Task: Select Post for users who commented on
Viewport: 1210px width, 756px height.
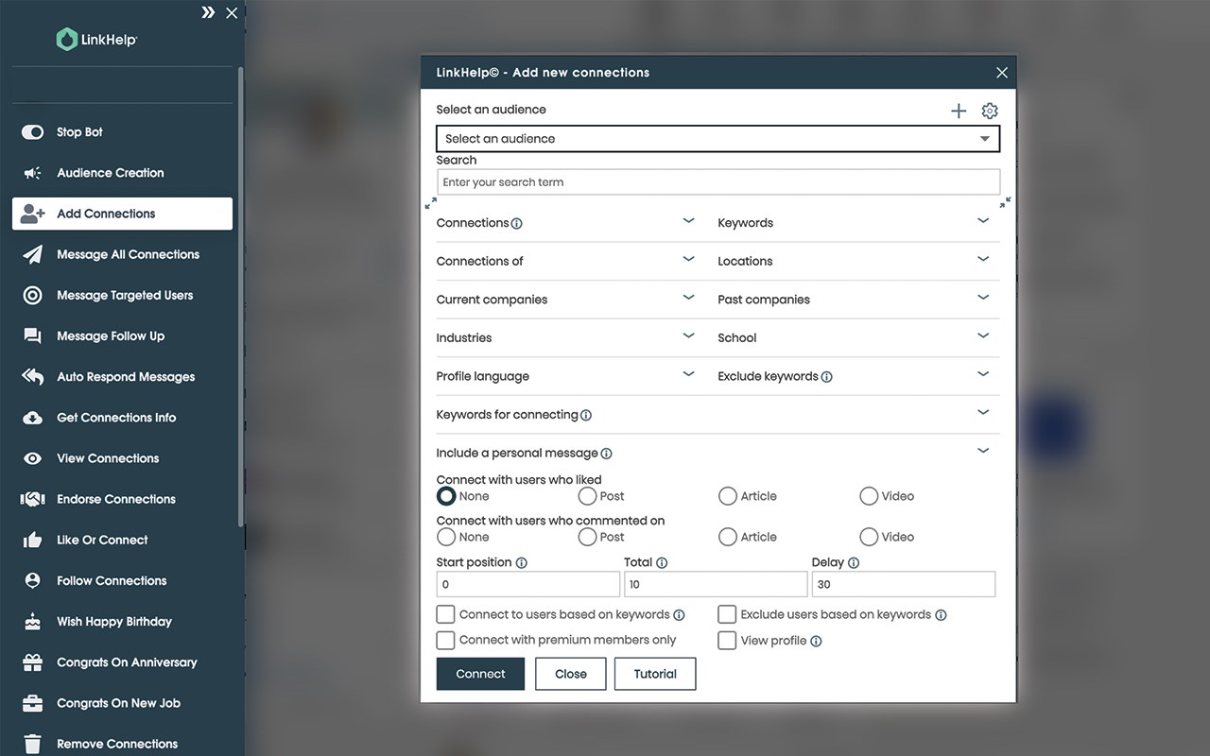Action: 587,537
